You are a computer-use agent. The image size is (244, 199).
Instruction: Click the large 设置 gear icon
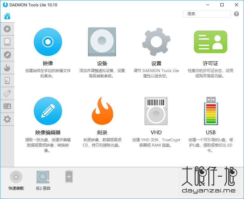pos(156,42)
